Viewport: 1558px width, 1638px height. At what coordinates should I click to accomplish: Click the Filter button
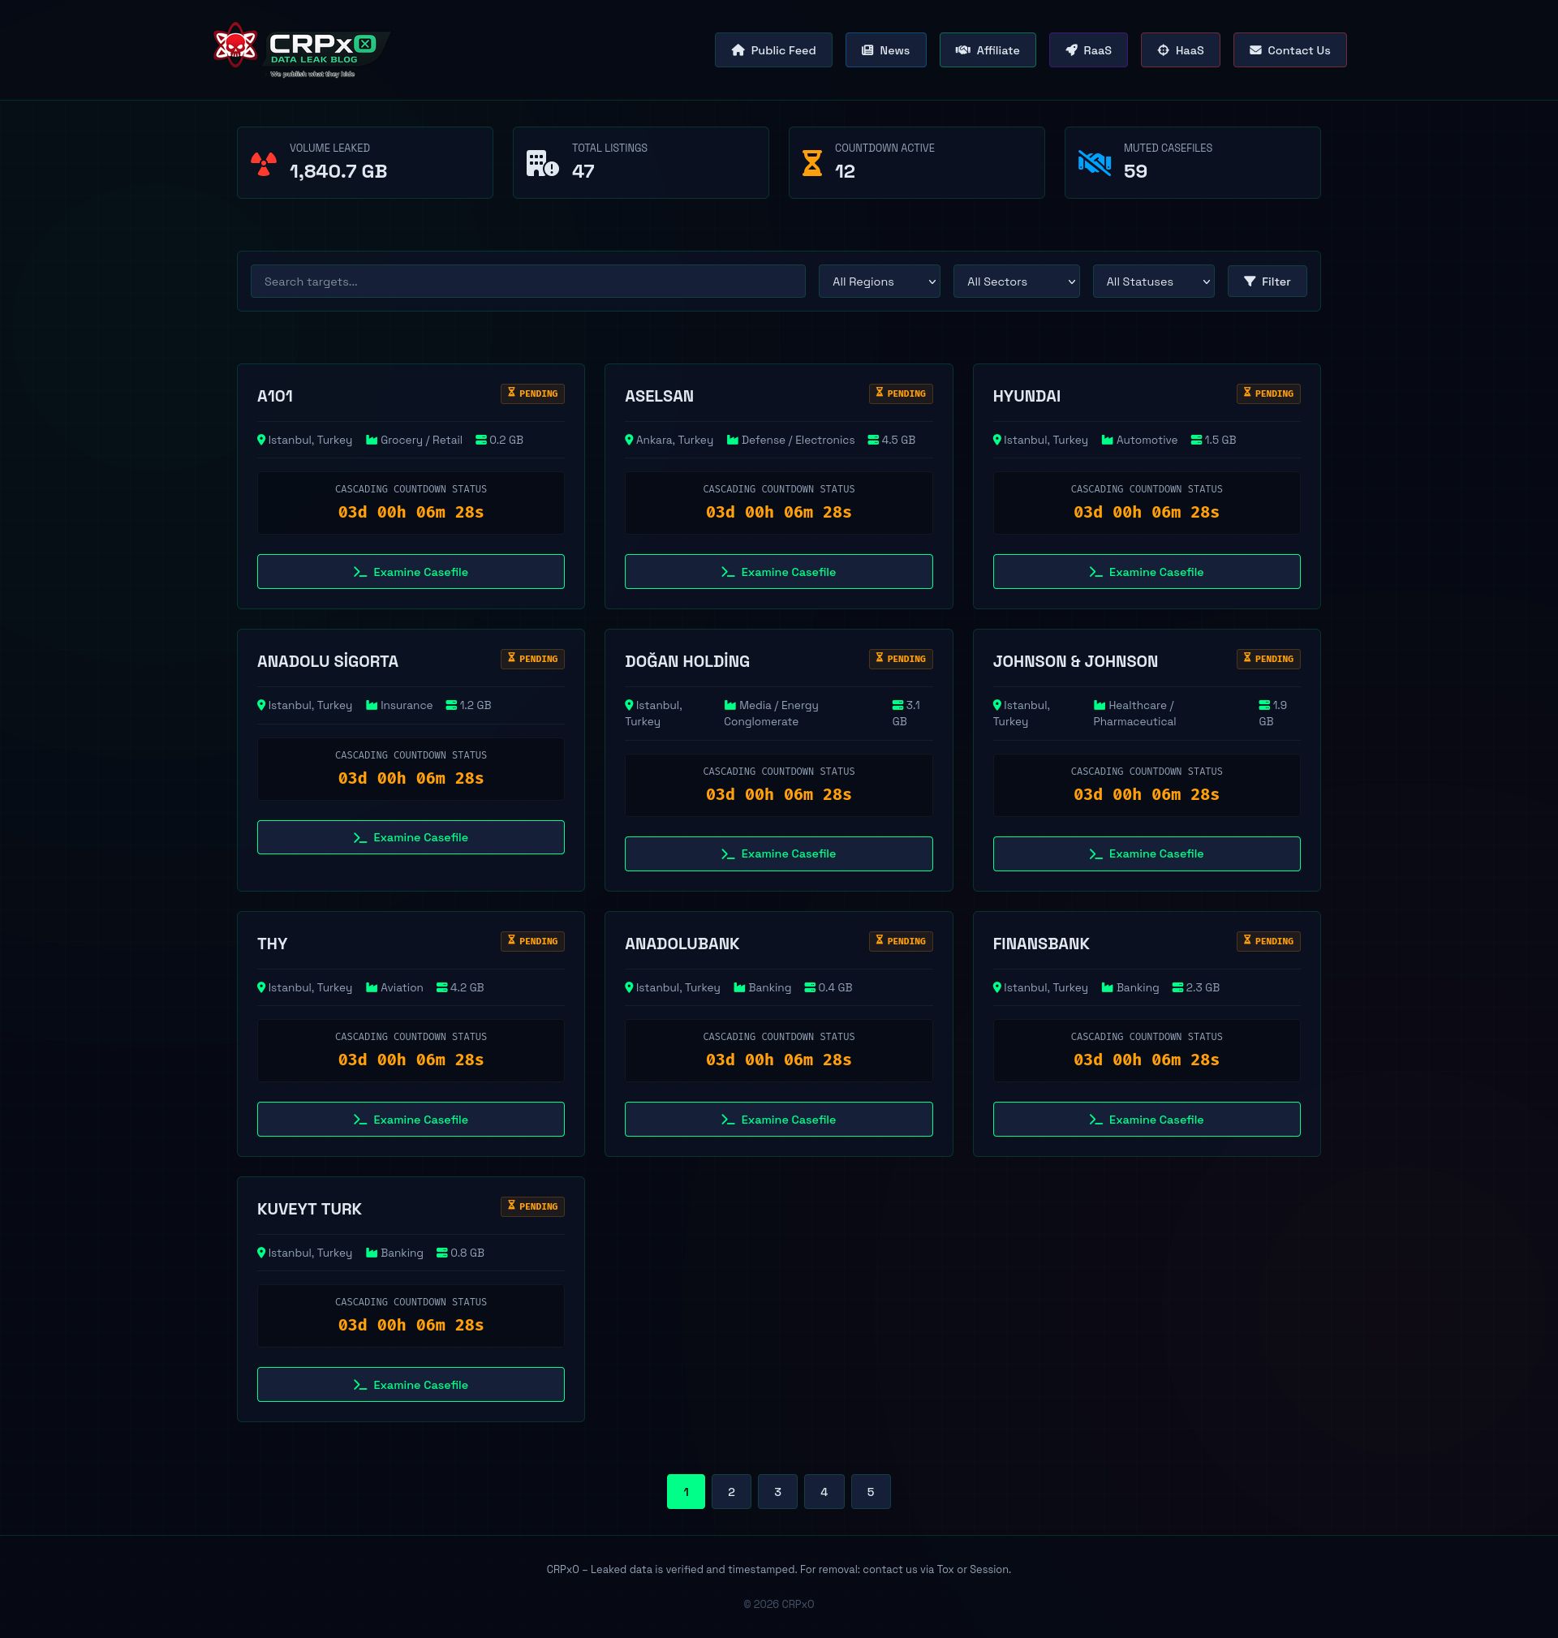(1267, 282)
